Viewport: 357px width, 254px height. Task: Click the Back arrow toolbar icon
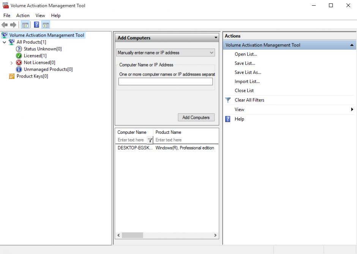(5, 25)
